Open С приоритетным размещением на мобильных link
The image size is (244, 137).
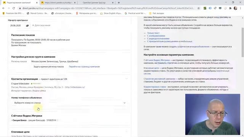click(170, 41)
